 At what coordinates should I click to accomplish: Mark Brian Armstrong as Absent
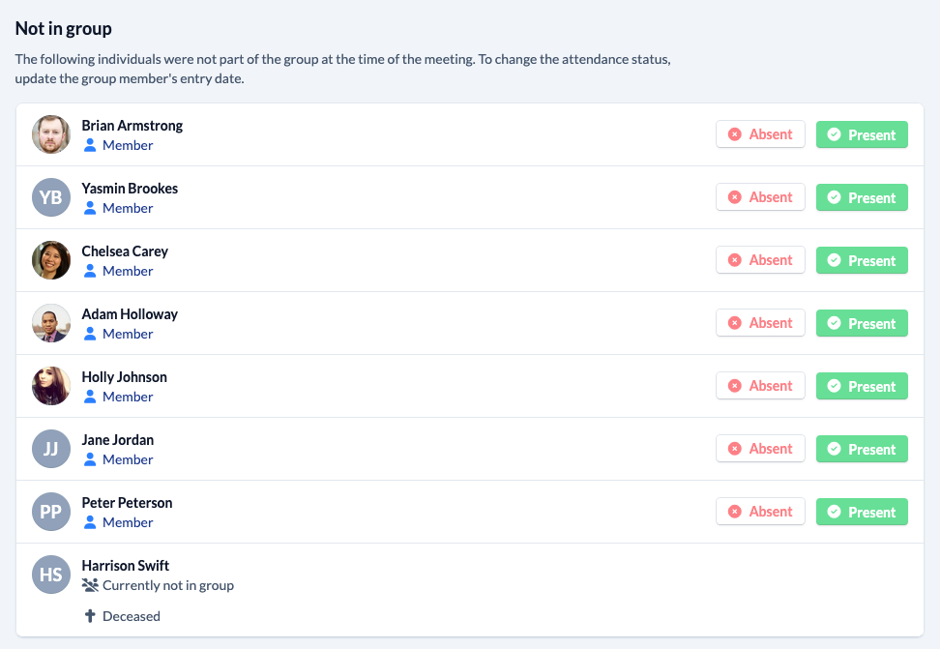pyautogui.click(x=760, y=134)
